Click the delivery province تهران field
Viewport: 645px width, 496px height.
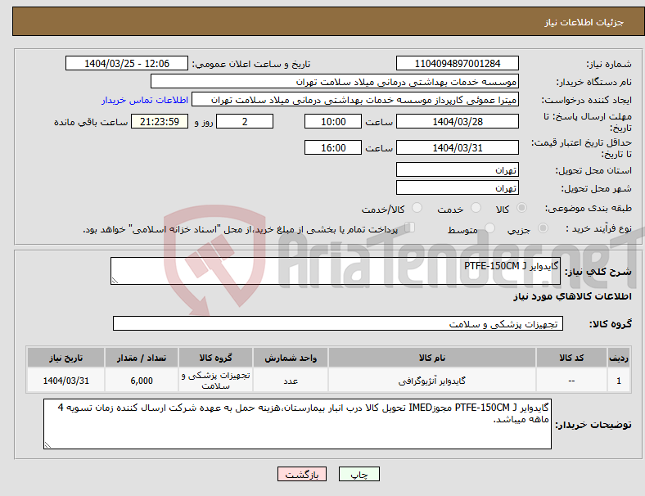point(457,170)
